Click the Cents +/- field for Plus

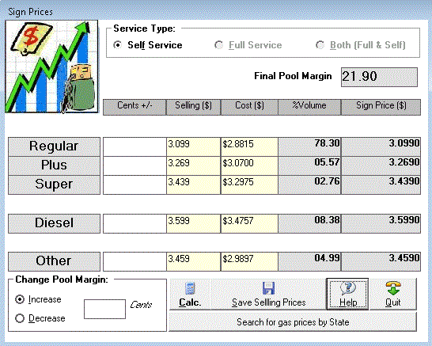[135, 165]
